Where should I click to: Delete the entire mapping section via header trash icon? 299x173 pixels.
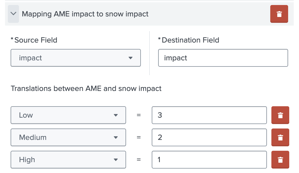pyautogui.click(x=279, y=14)
